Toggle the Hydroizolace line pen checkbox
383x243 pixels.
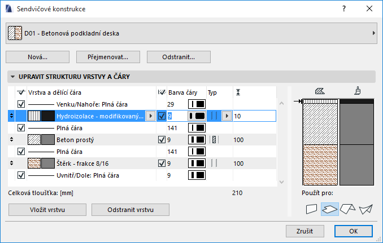click(x=162, y=116)
